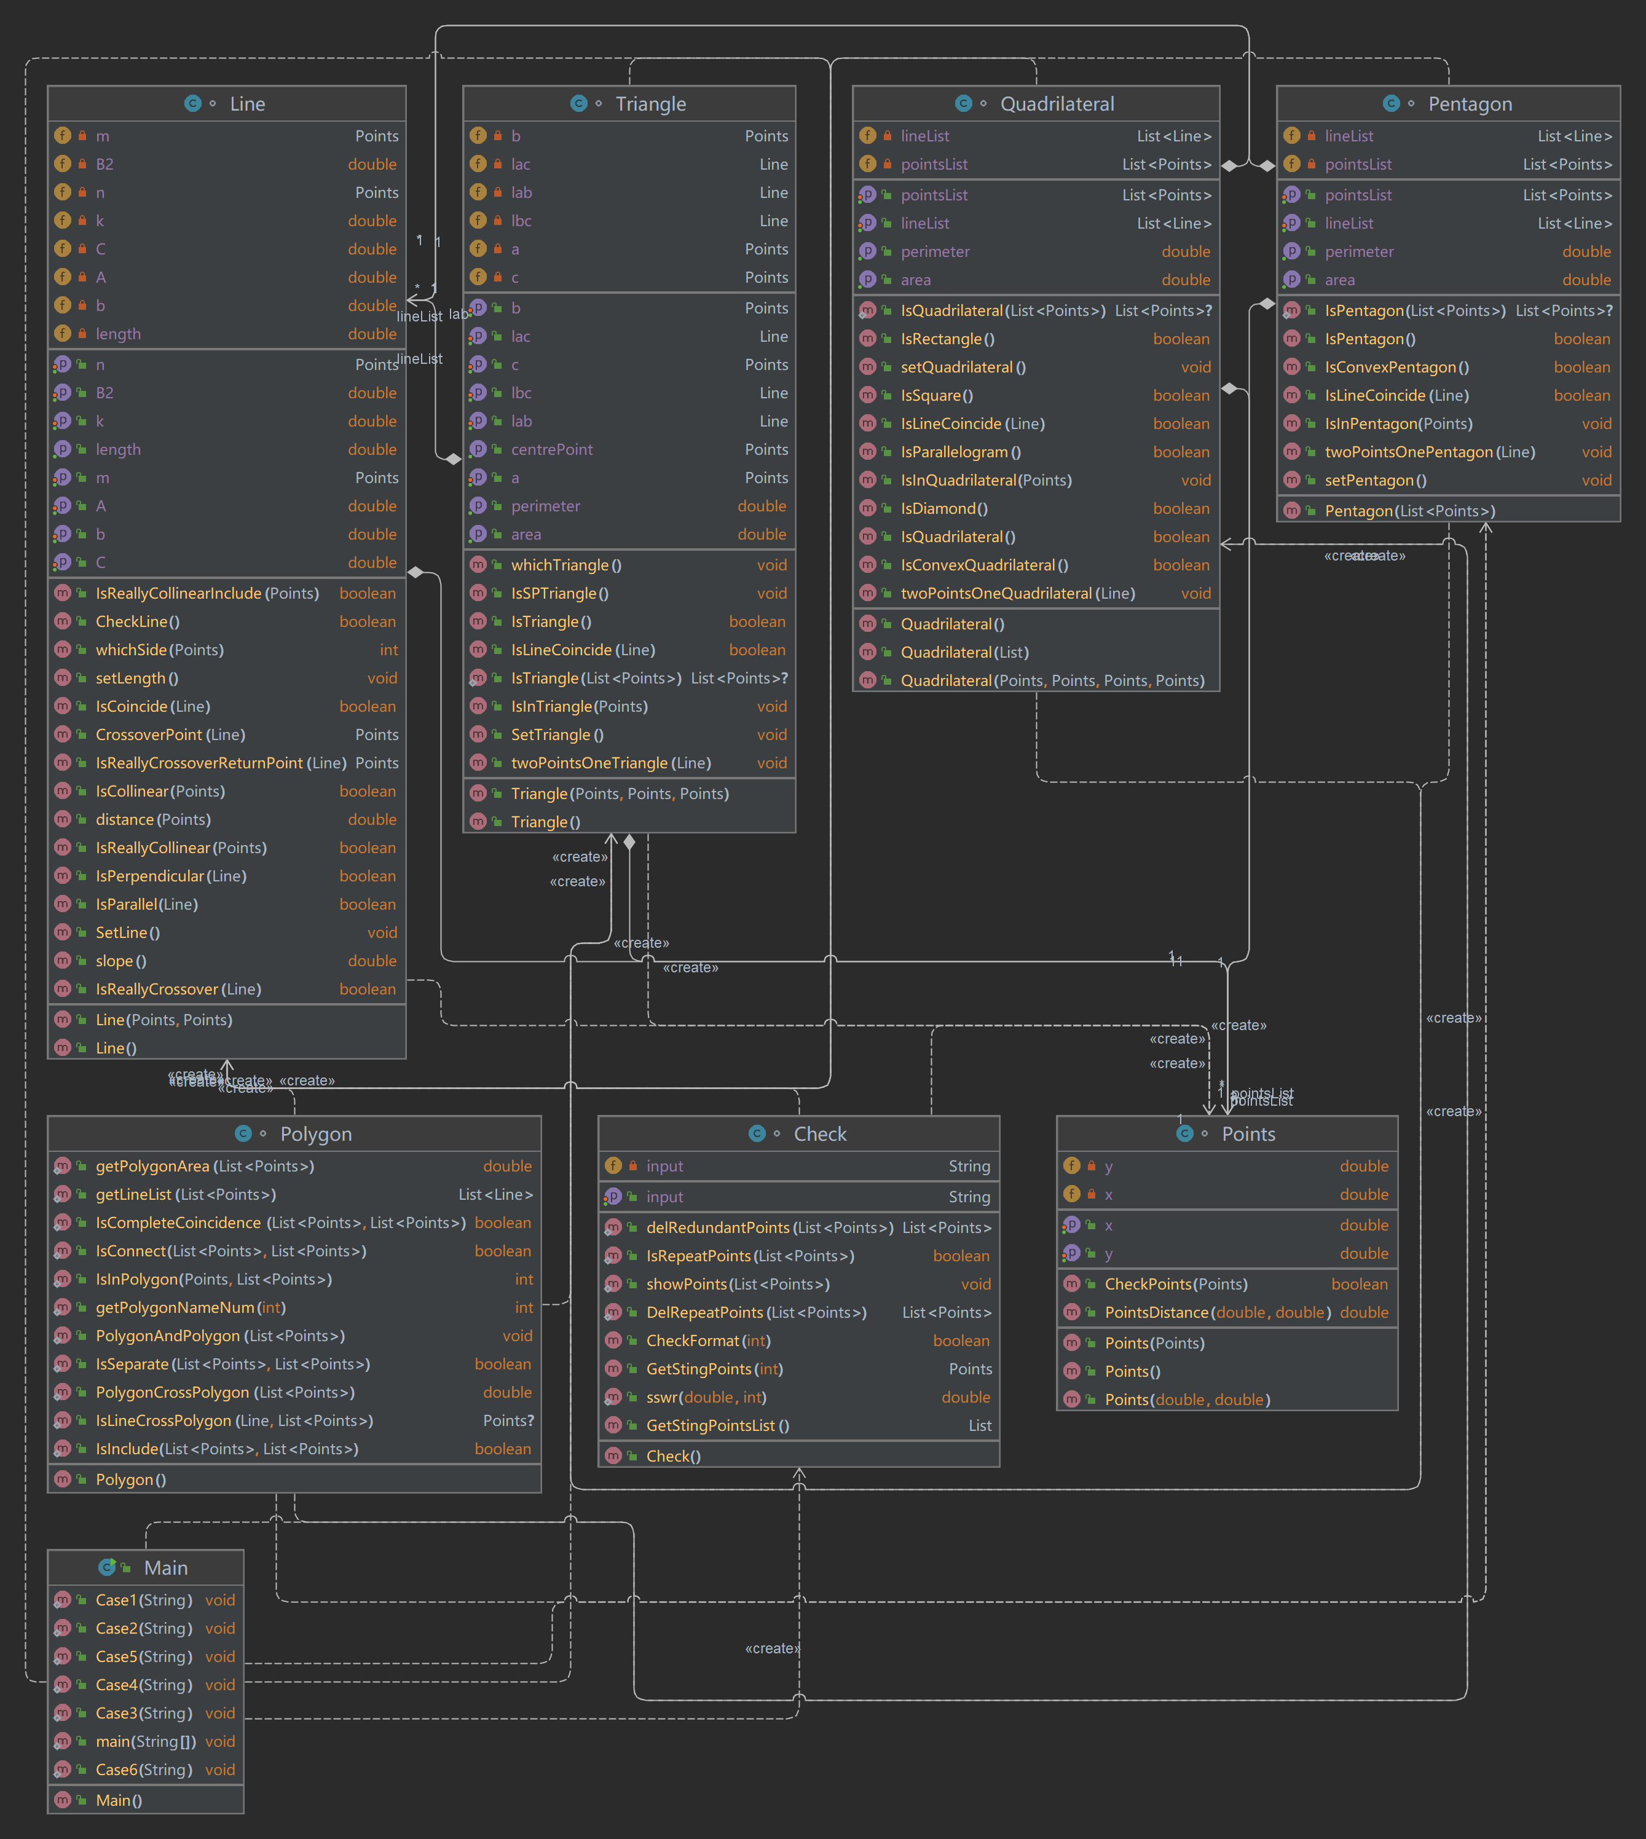
Task: Click IsInclude method in Polygon
Action: [294, 1448]
